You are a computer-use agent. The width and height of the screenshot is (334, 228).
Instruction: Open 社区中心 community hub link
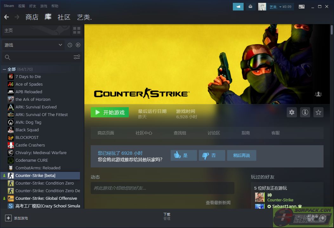(144, 133)
